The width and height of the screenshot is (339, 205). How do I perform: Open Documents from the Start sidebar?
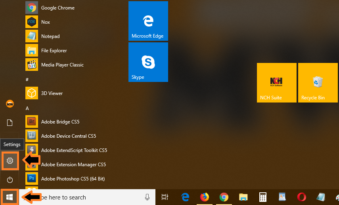point(10,123)
